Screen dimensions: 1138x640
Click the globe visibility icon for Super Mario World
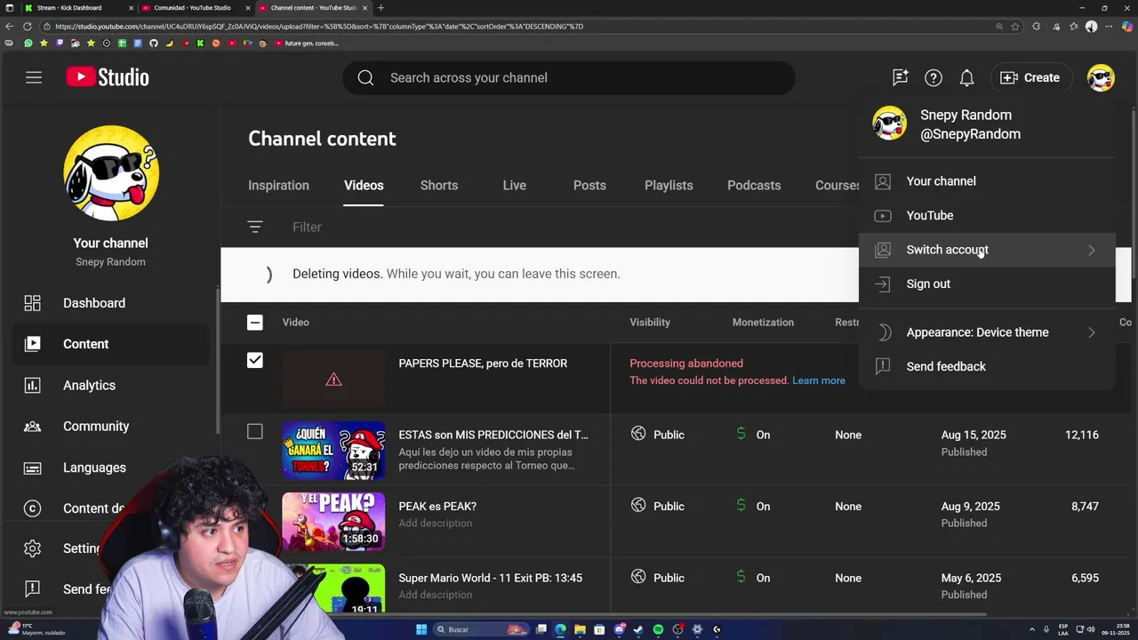(637, 577)
